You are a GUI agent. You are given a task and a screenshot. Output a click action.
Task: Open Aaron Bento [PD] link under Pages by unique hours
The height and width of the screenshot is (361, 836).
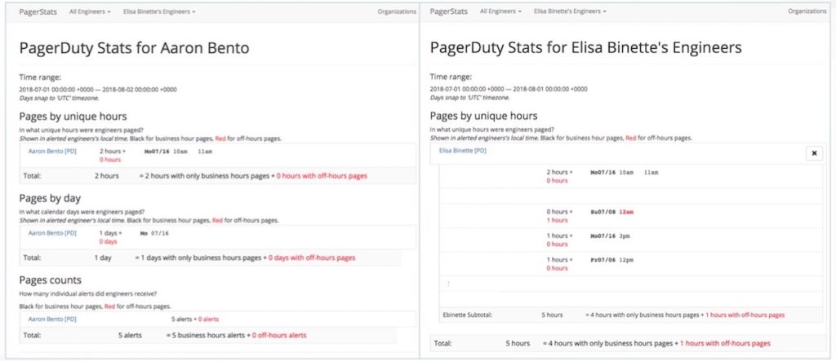pyautogui.click(x=52, y=152)
